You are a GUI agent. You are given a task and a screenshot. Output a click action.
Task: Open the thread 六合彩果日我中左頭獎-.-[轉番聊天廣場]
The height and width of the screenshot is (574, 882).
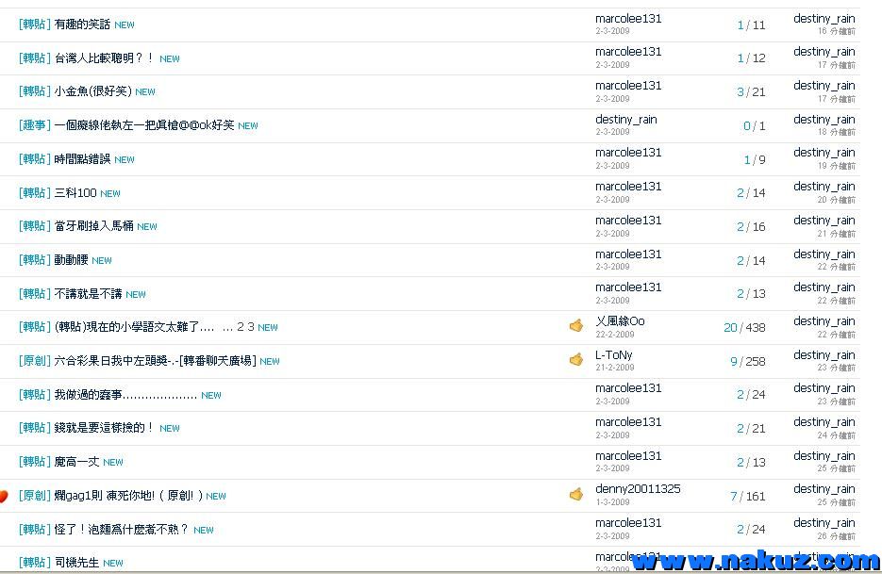[x=156, y=360]
